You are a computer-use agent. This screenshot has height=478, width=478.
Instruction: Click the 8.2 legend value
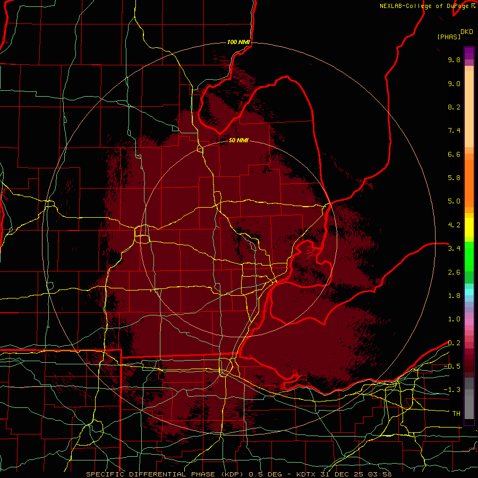[x=454, y=107]
